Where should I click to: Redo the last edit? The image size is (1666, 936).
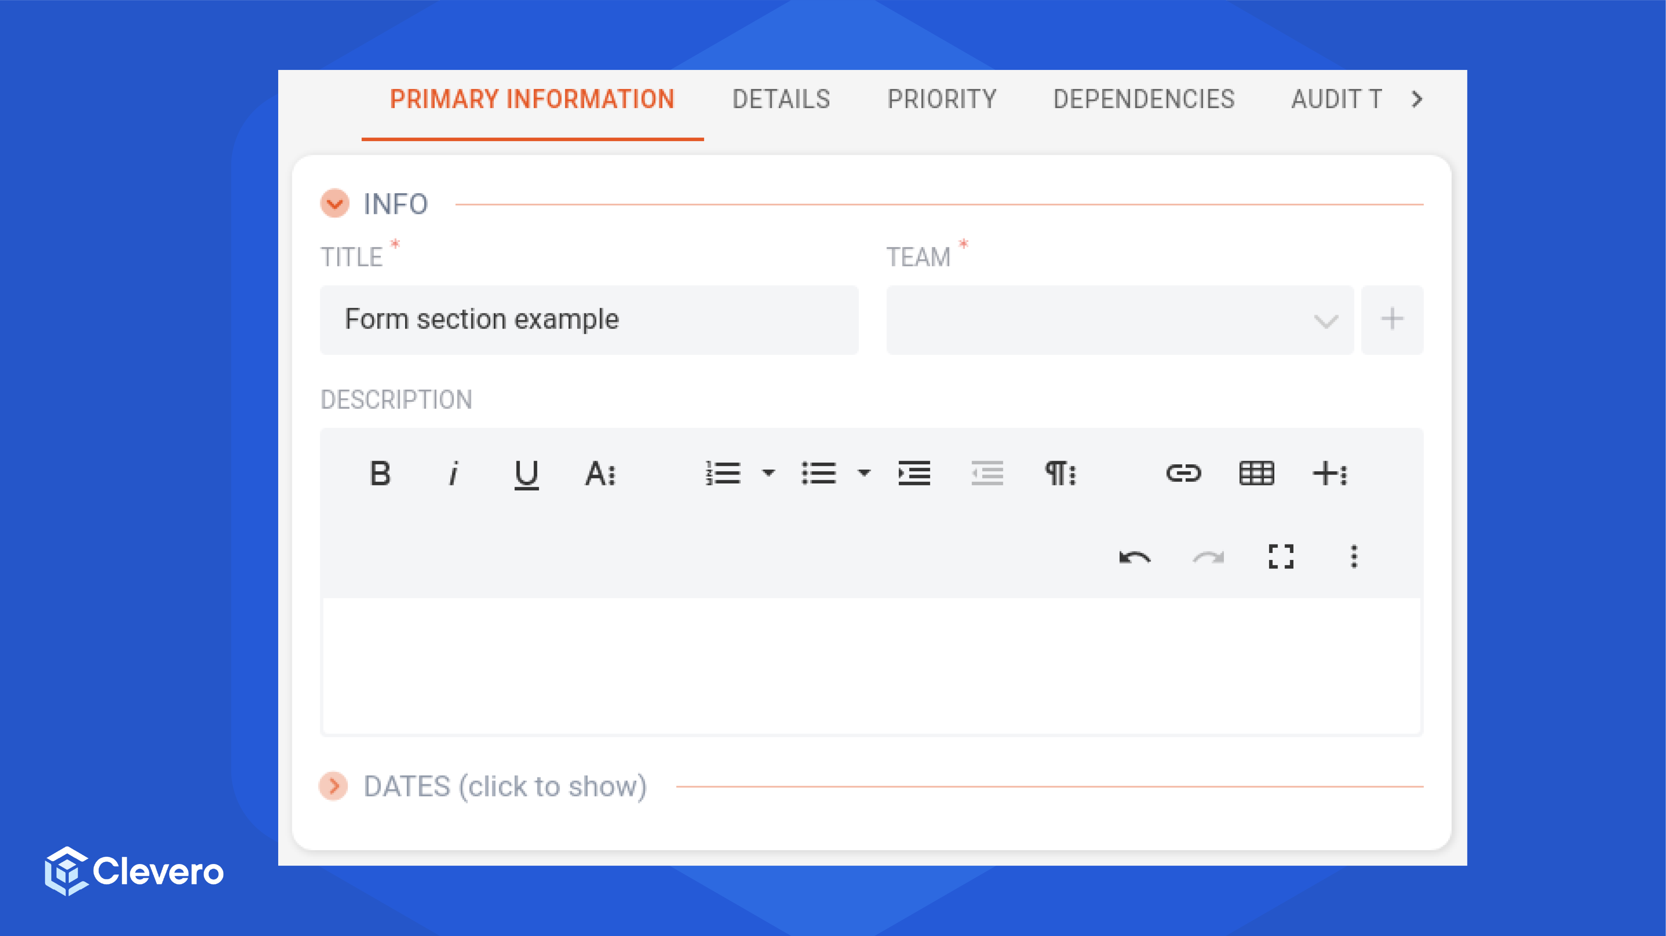(1208, 557)
